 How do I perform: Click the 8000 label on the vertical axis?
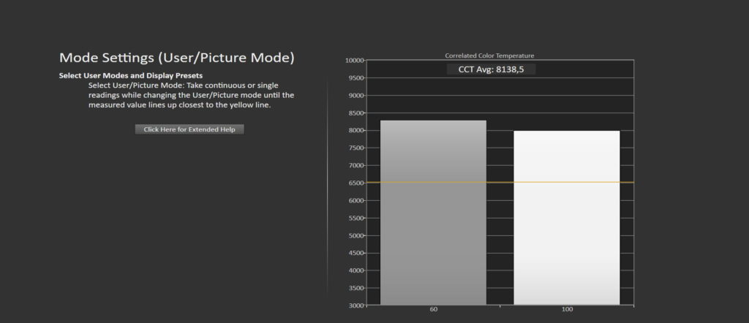coord(355,131)
